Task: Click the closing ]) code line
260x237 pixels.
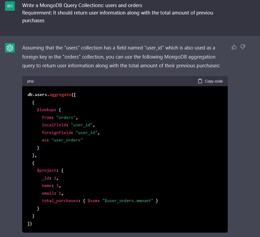Action: pyautogui.click(x=30, y=224)
